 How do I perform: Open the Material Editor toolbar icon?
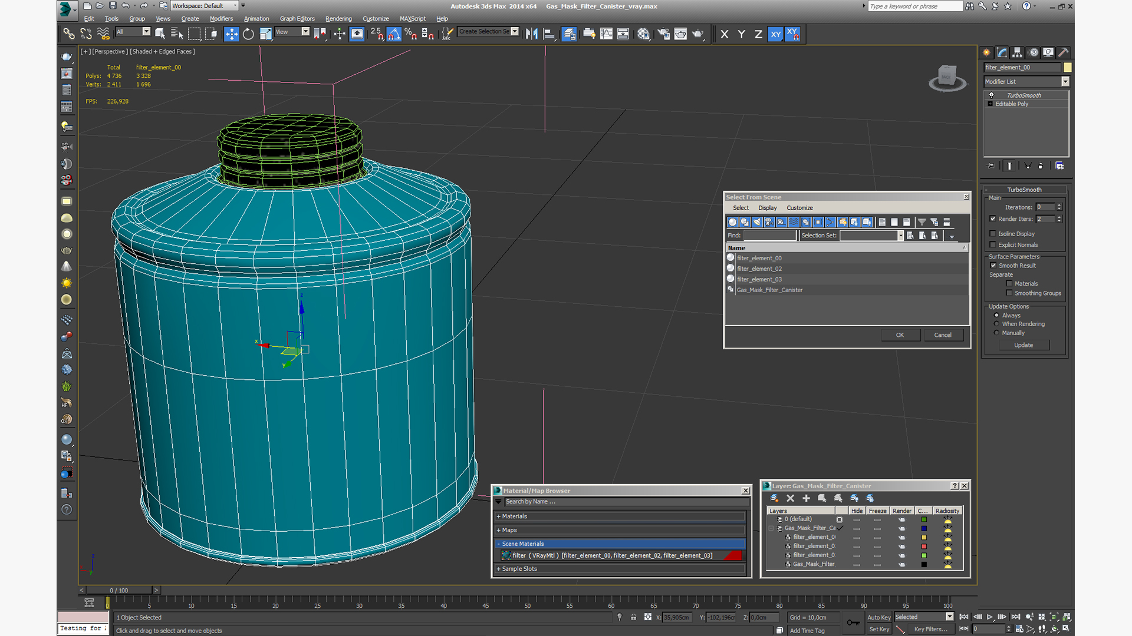[643, 34]
